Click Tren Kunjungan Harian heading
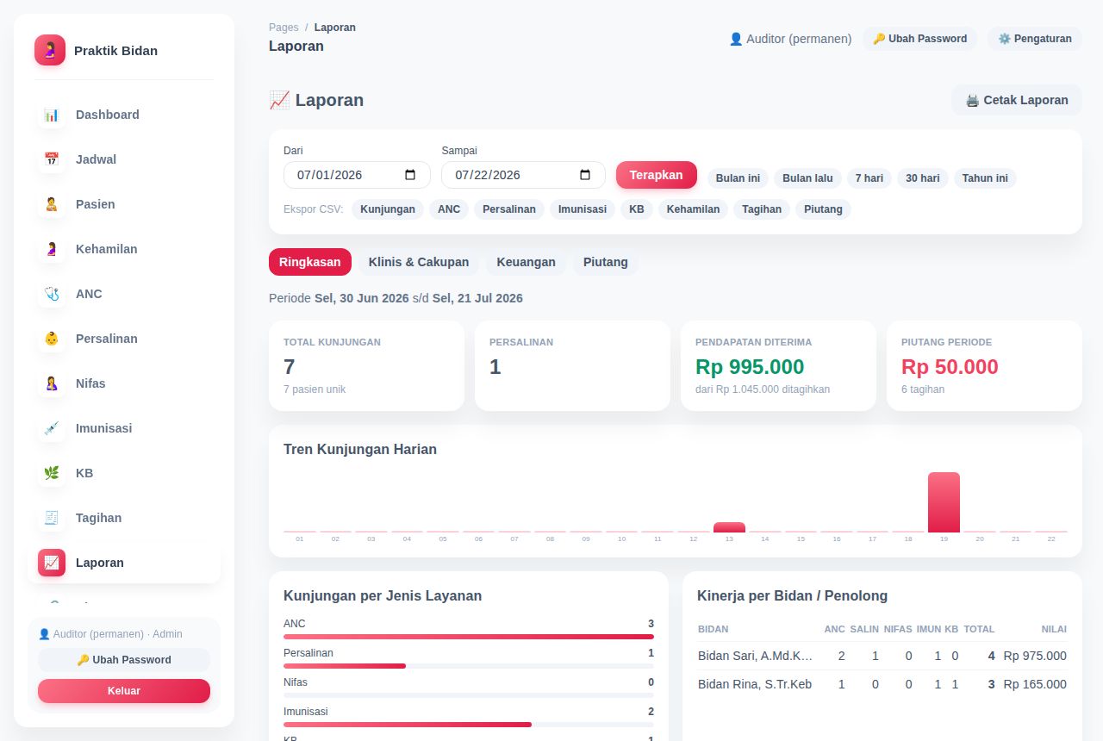1103x741 pixels. 360,449
